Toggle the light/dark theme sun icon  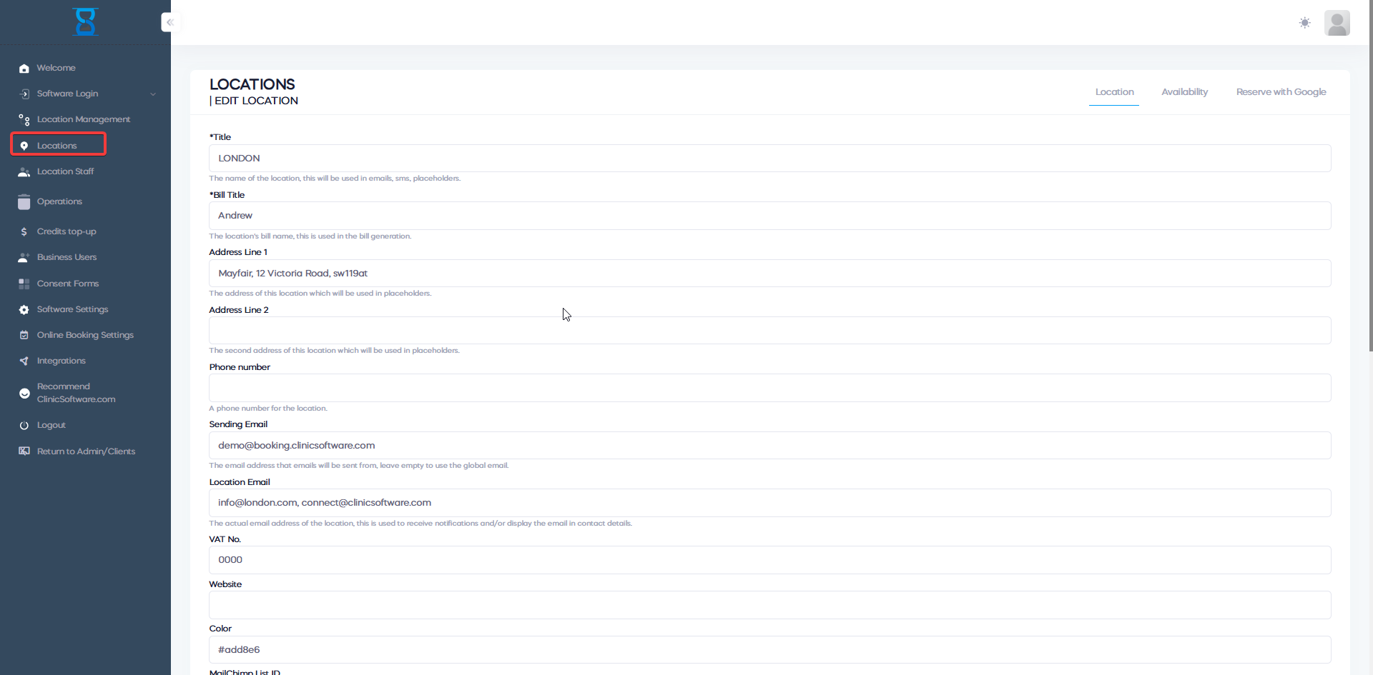click(1304, 23)
